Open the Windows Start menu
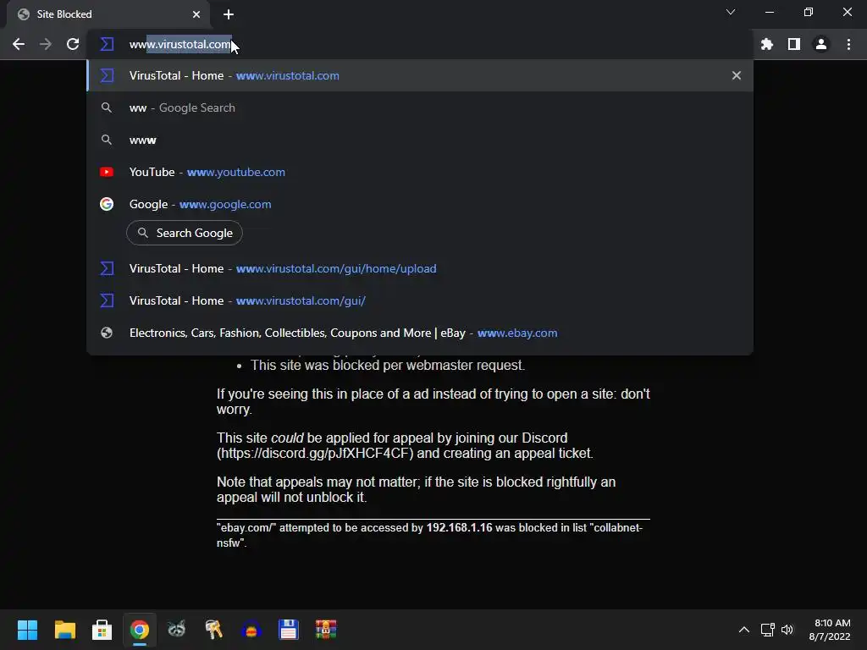The height and width of the screenshot is (650, 867). click(27, 630)
